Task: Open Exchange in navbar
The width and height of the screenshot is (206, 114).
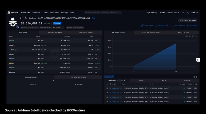Action: coord(64,13)
